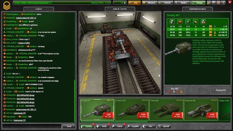Screen dimensions: 233x131
Task: Click the "two different opinions" chat message
Action: tap(28, 25)
